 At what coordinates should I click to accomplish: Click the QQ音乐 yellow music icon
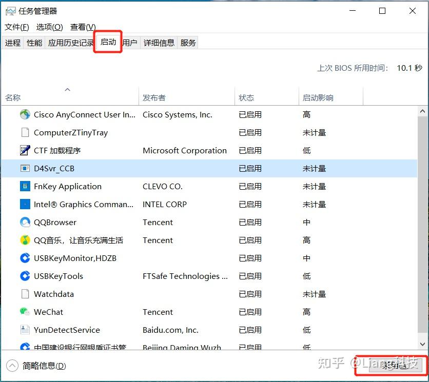25,240
